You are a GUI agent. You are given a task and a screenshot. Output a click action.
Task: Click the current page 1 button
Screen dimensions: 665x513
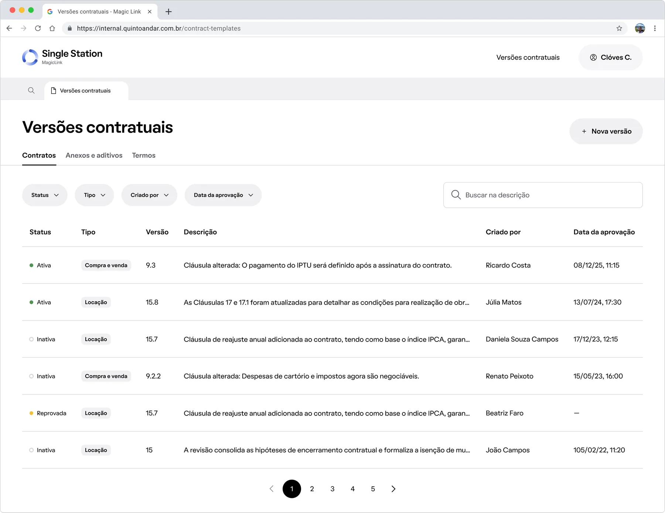[292, 489]
